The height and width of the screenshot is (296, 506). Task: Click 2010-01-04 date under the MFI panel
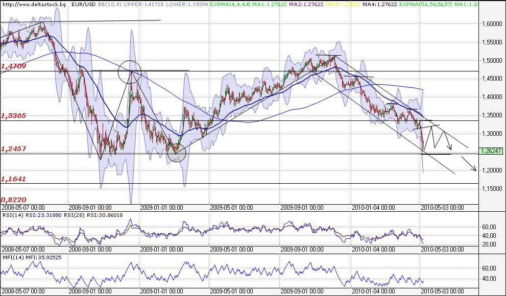click(373, 291)
